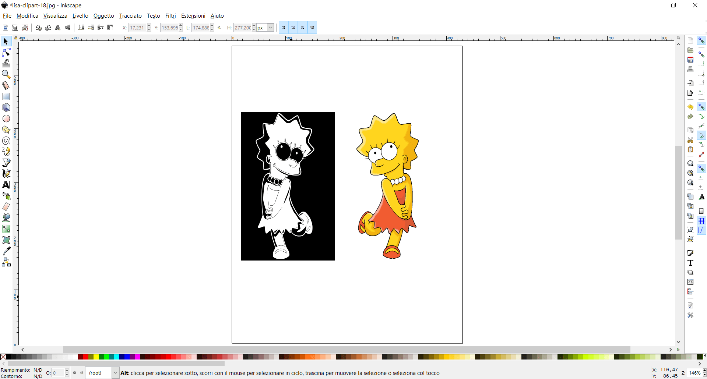Select the Spray tool
The image size is (707, 379).
point(6,196)
